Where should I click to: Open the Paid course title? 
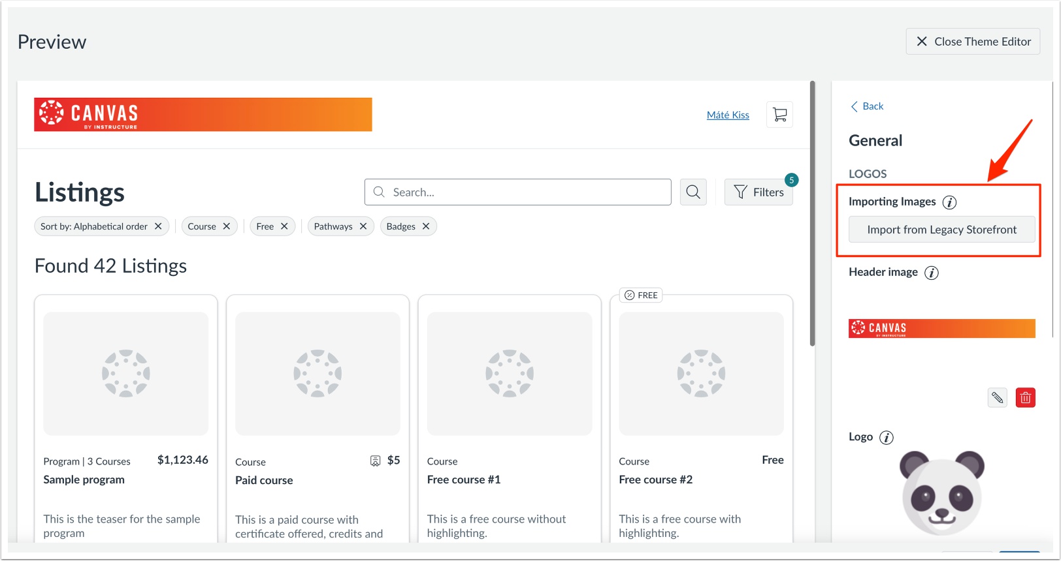click(264, 480)
